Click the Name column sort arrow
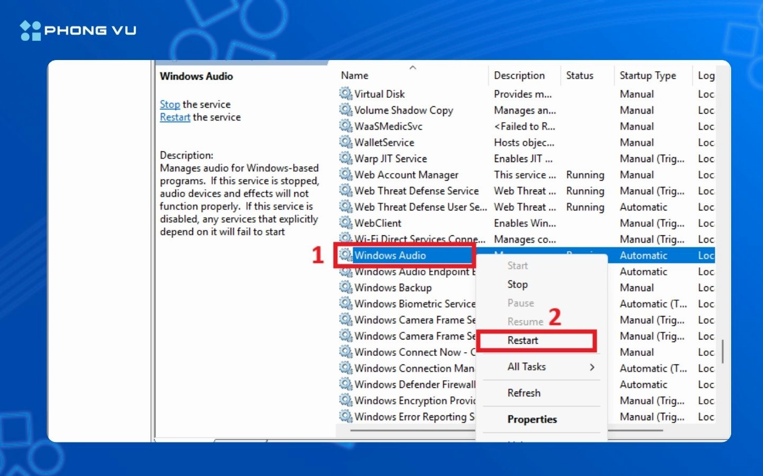Screen dimensions: 763x476 (x=413, y=67)
